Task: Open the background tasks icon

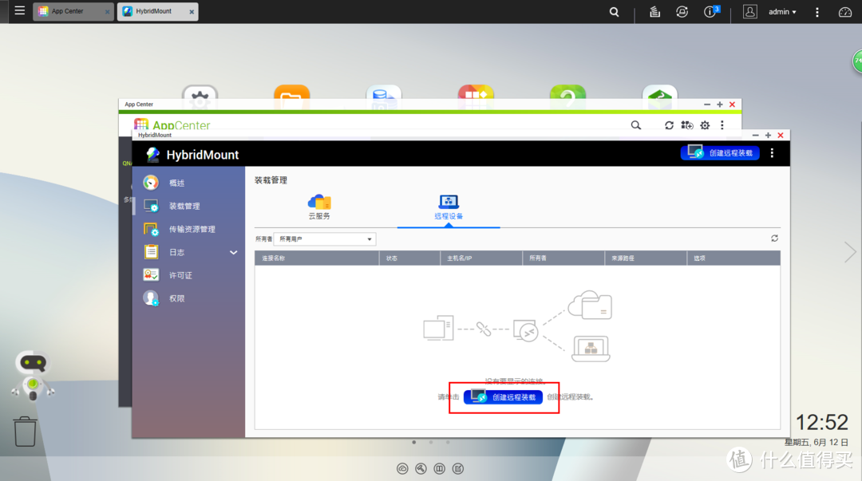Action: pos(654,11)
